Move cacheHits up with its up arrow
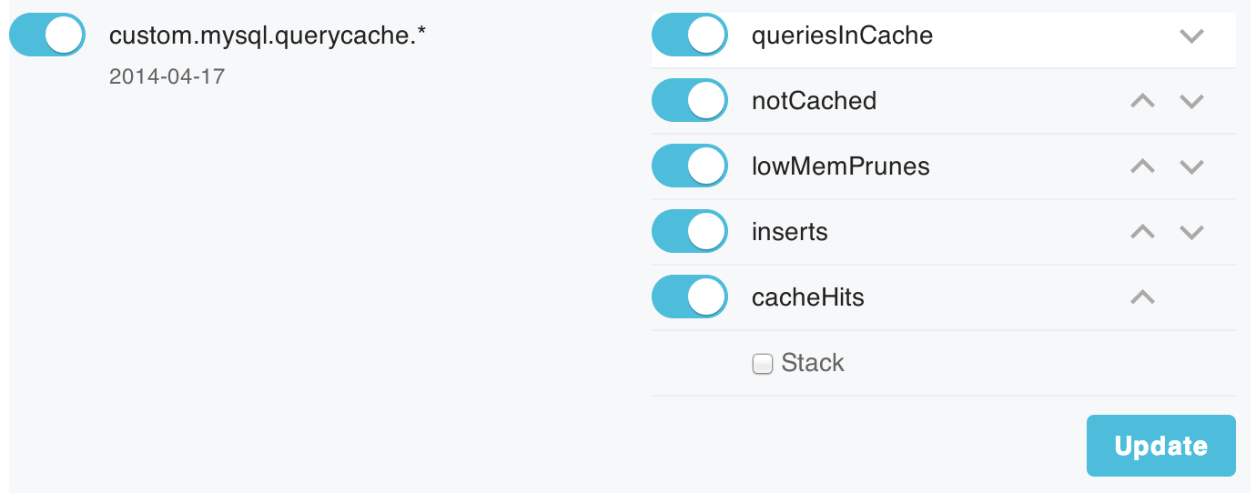 (1142, 297)
